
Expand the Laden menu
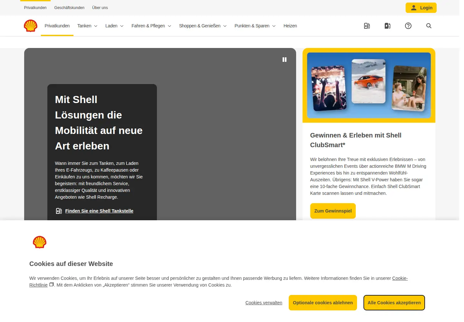tap(114, 26)
